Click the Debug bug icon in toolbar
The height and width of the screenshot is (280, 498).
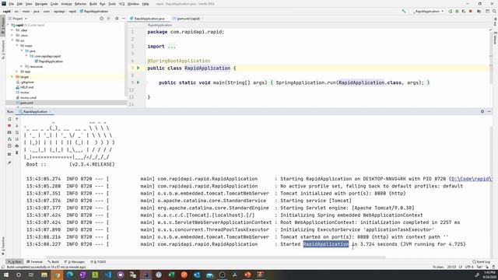point(457,11)
